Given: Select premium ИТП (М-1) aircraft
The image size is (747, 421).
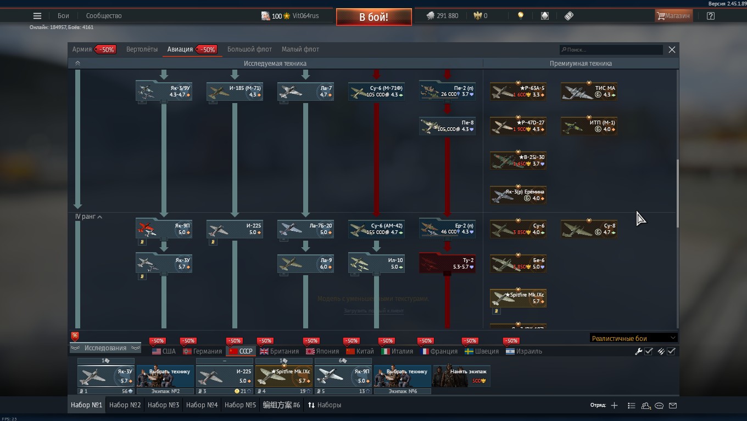Looking at the screenshot, I should 589,126.
